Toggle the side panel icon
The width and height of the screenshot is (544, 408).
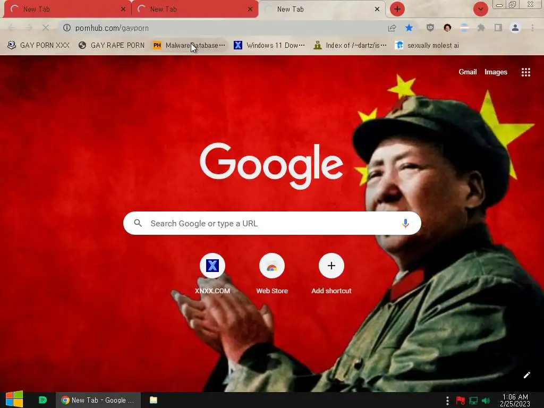pos(498,28)
